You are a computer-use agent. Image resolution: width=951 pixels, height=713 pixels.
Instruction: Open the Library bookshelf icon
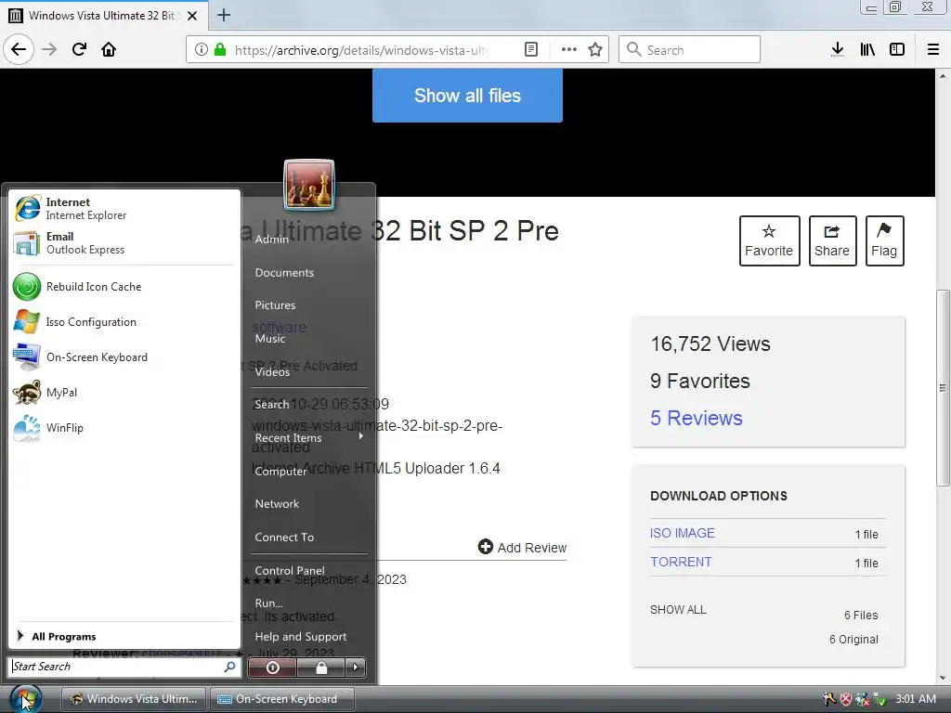tap(868, 49)
